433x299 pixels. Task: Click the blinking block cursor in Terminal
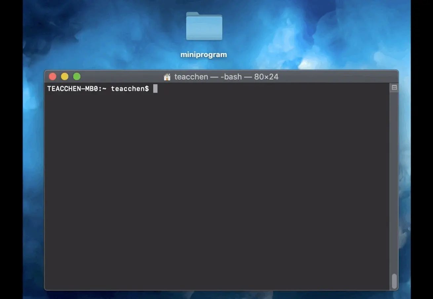(155, 88)
